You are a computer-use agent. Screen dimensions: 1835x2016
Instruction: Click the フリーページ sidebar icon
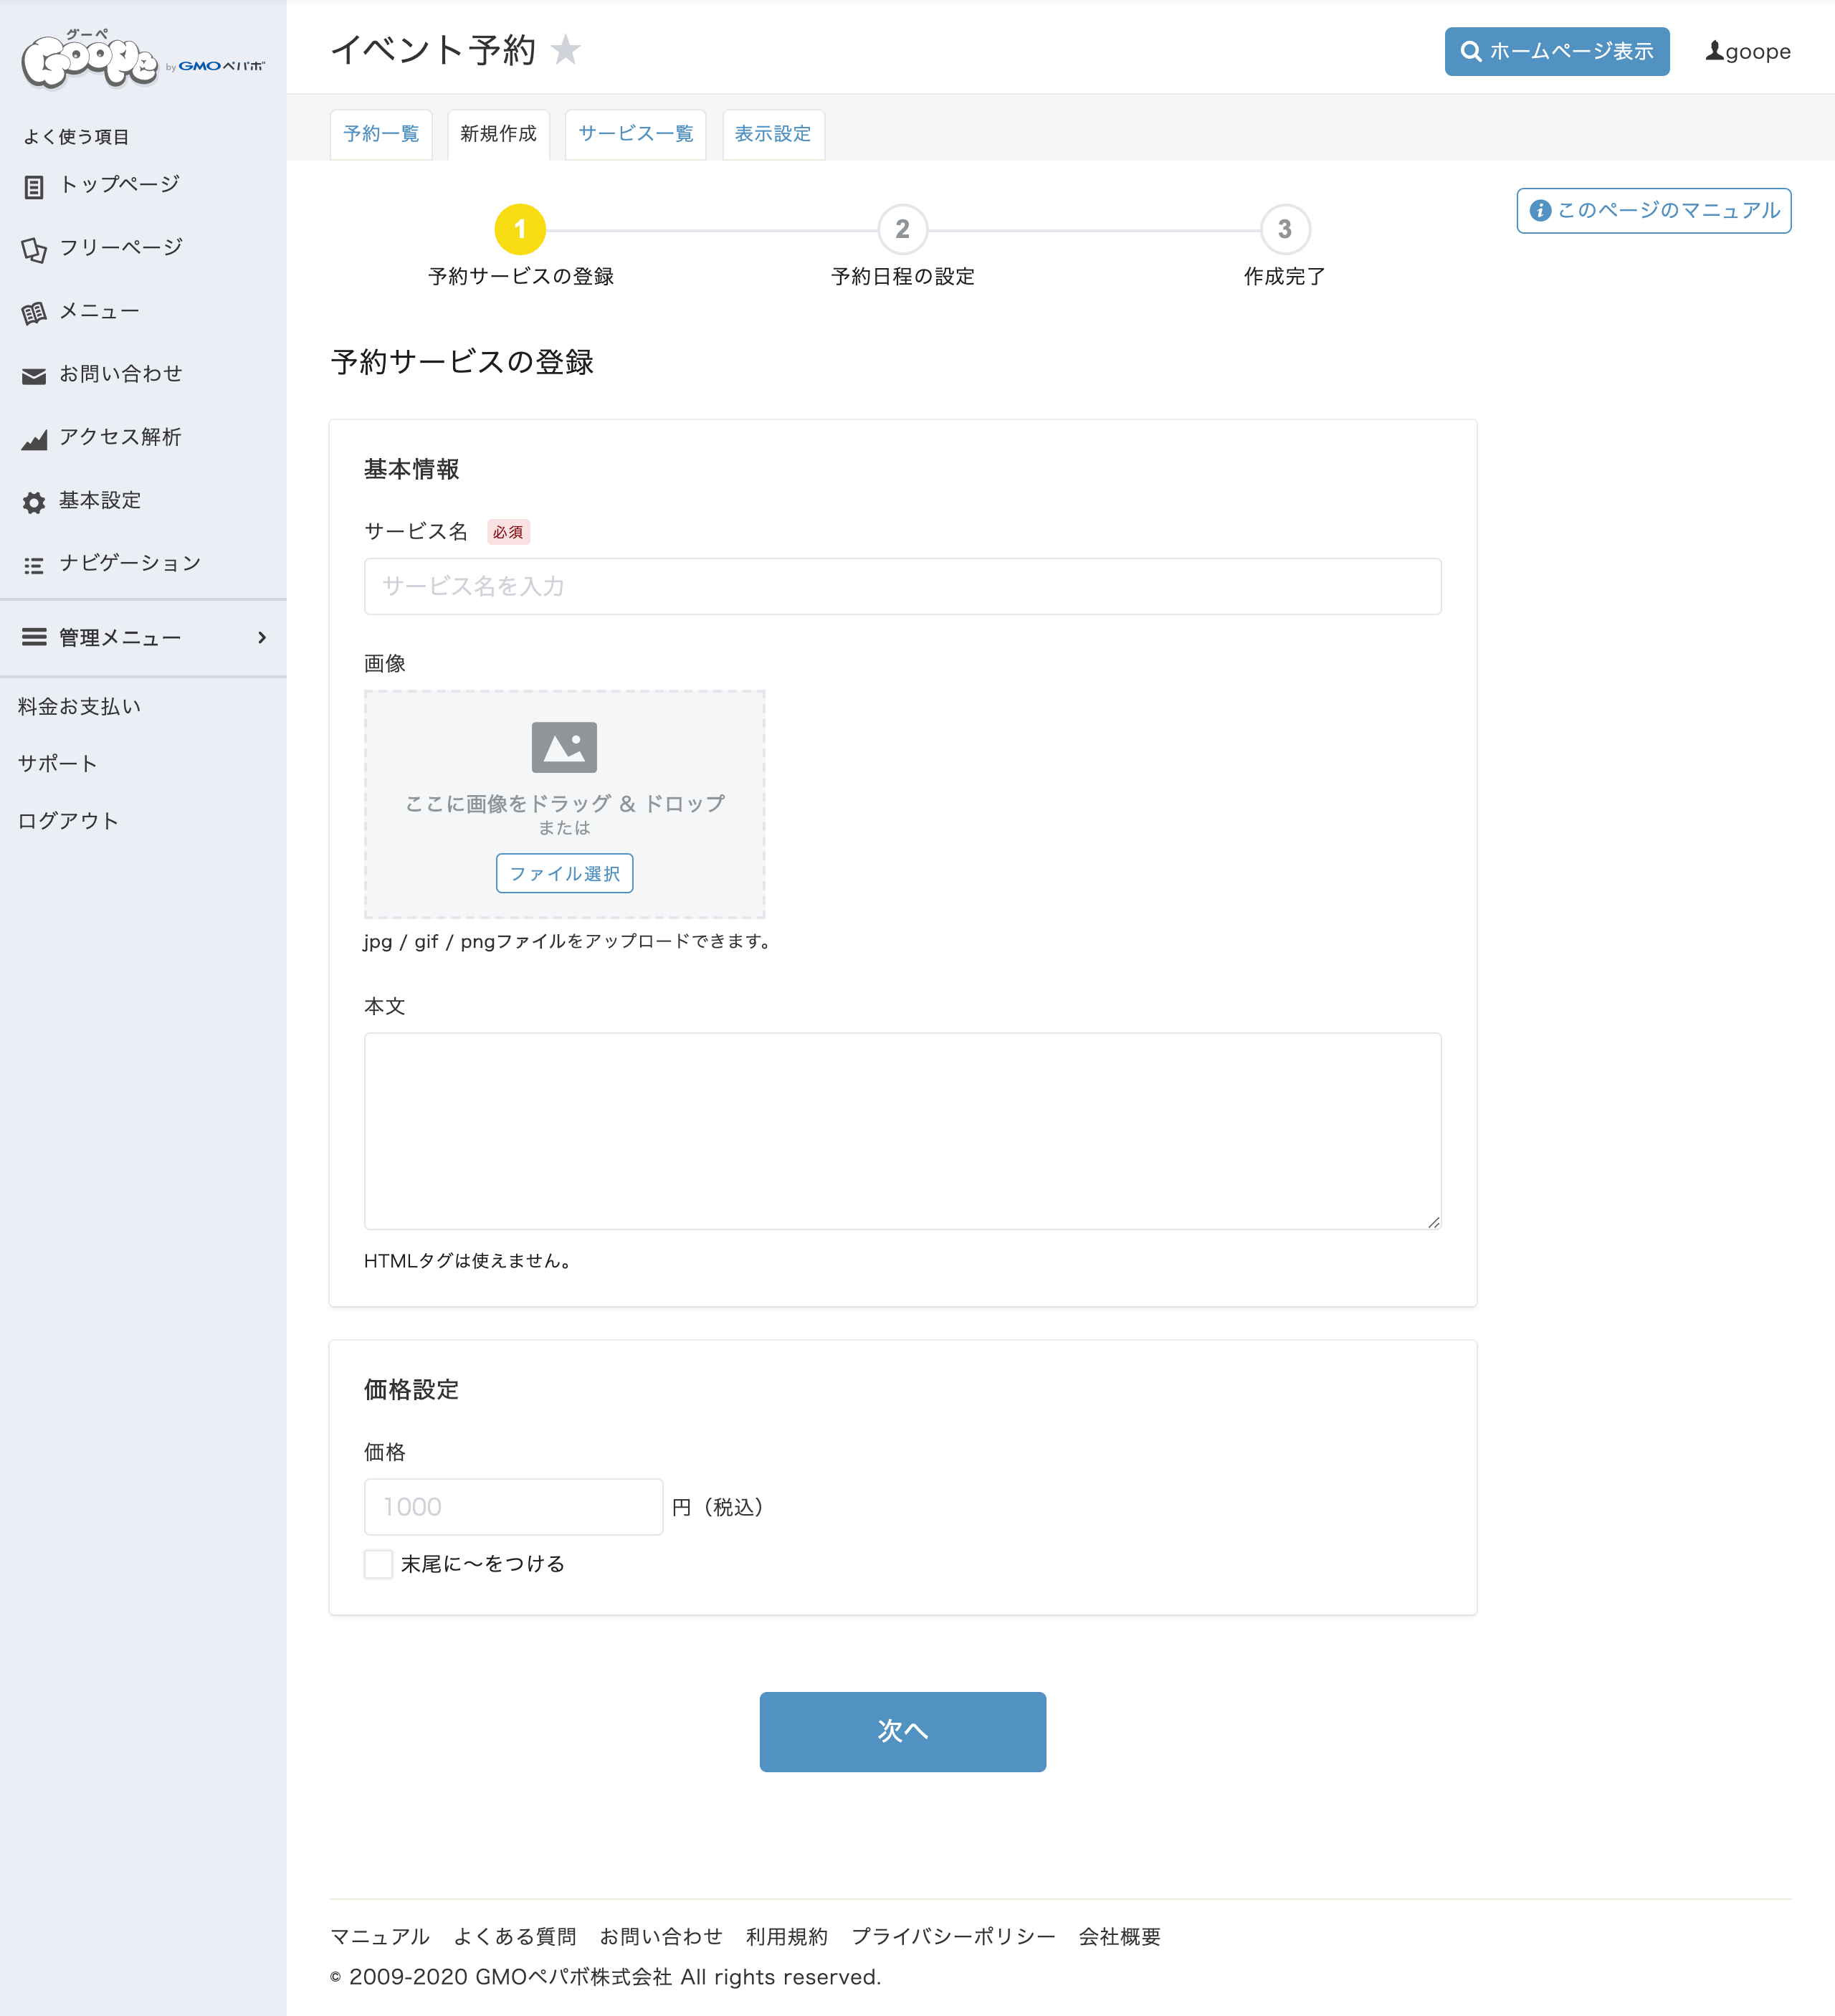[x=34, y=249]
